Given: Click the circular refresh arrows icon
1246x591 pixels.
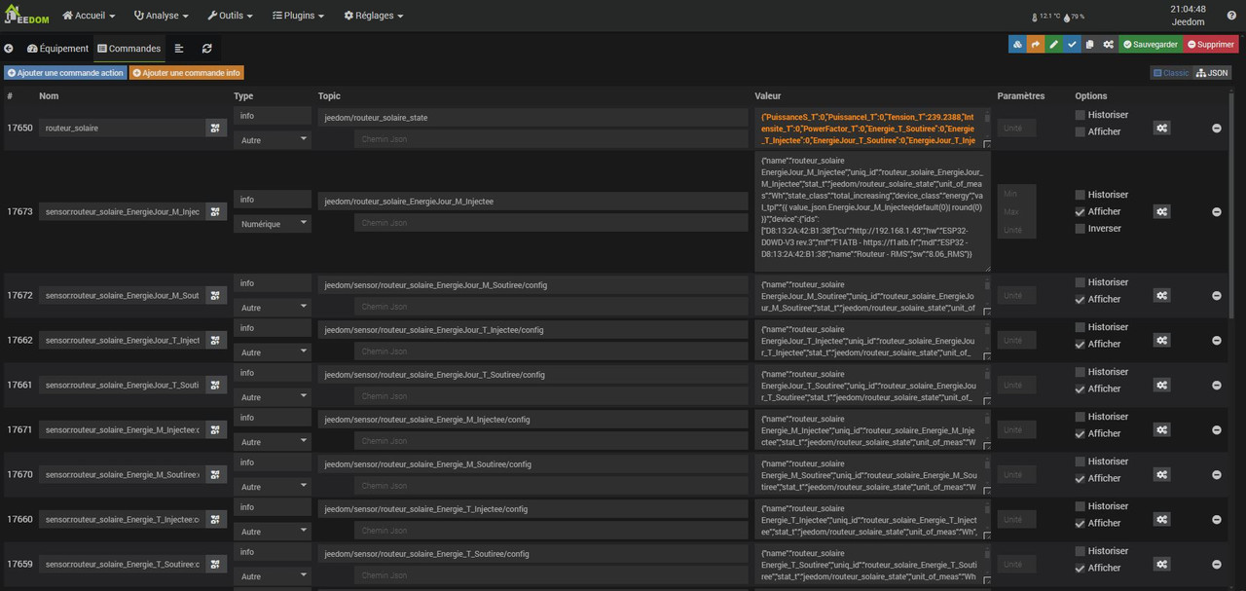Looking at the screenshot, I should coord(207,49).
